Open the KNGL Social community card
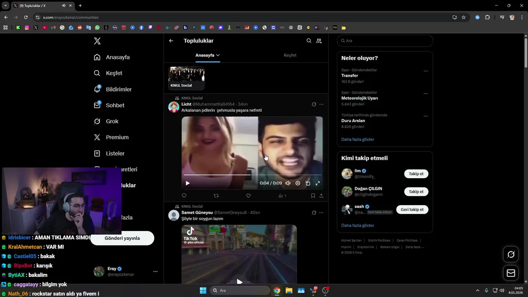Screen dimensions: 528x297 point(186,78)
